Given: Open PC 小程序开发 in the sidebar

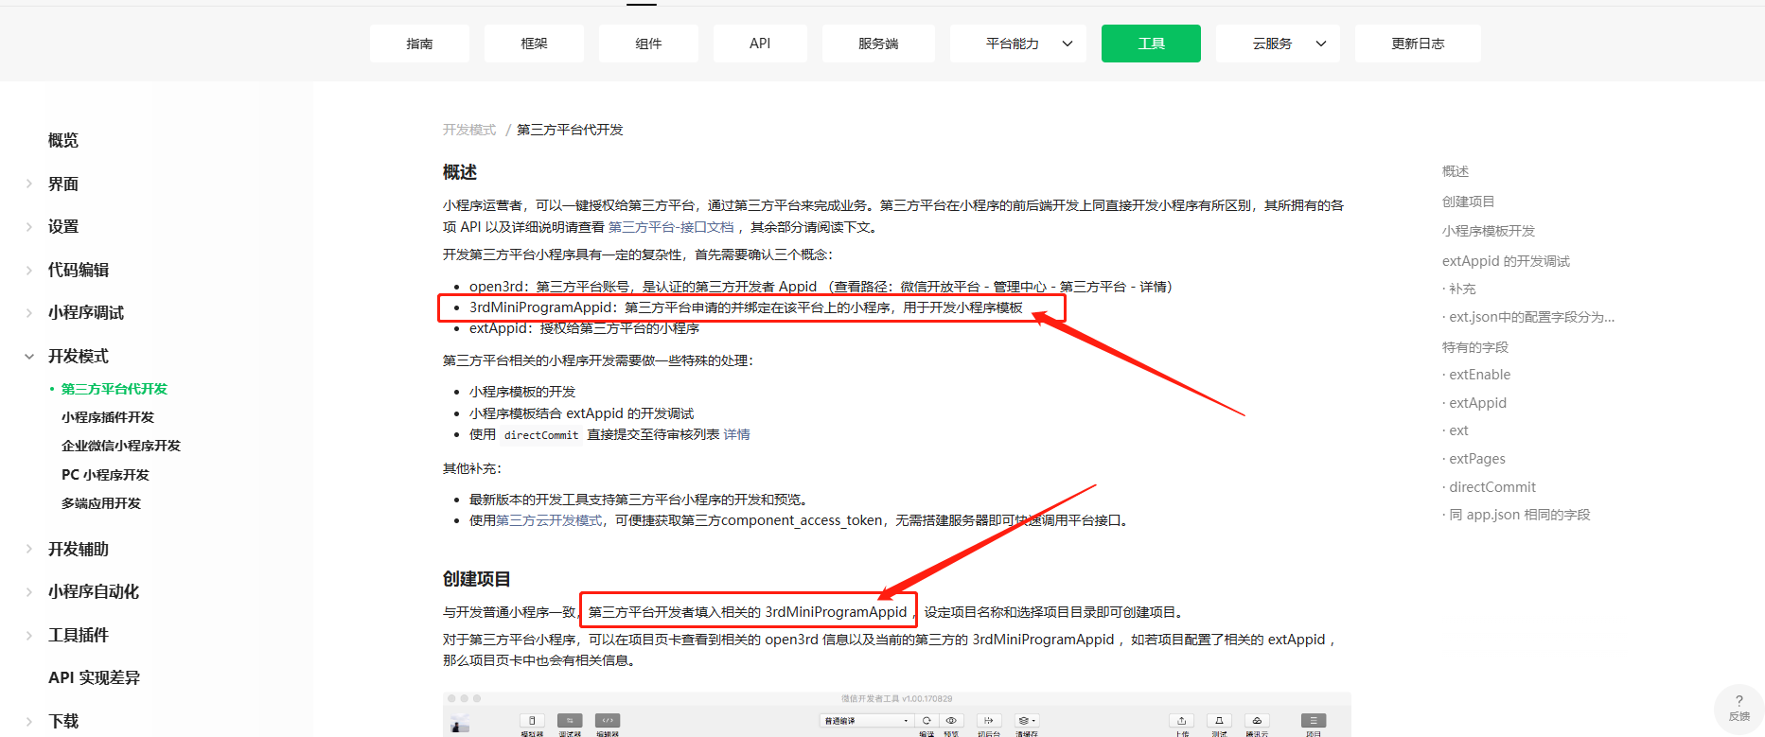Looking at the screenshot, I should coord(105,475).
